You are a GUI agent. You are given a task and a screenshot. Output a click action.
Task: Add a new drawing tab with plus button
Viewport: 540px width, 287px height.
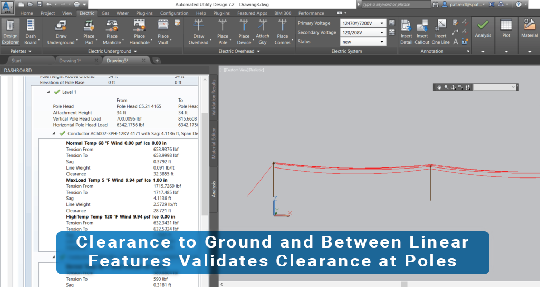(157, 61)
